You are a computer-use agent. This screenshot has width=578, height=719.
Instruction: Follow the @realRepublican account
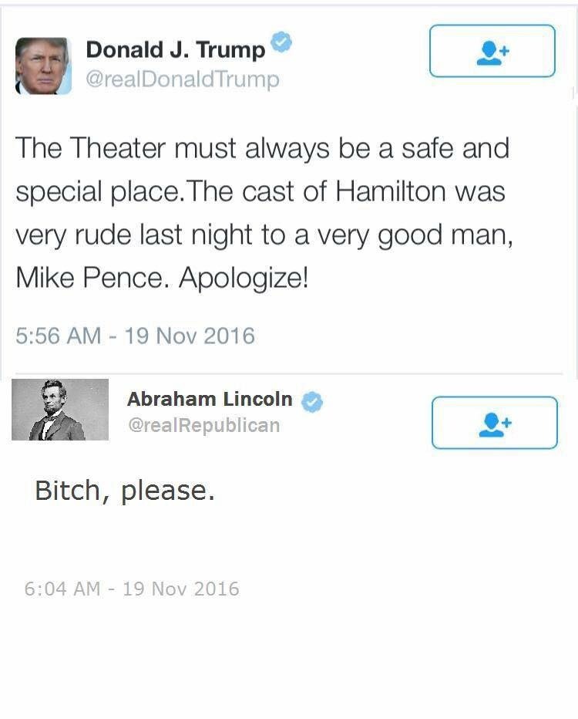click(x=494, y=423)
